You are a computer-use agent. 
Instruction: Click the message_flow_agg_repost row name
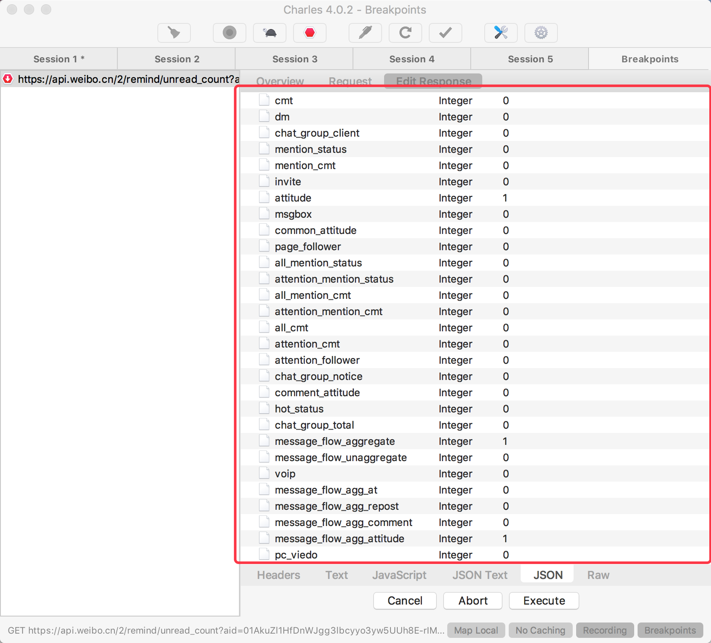point(337,506)
